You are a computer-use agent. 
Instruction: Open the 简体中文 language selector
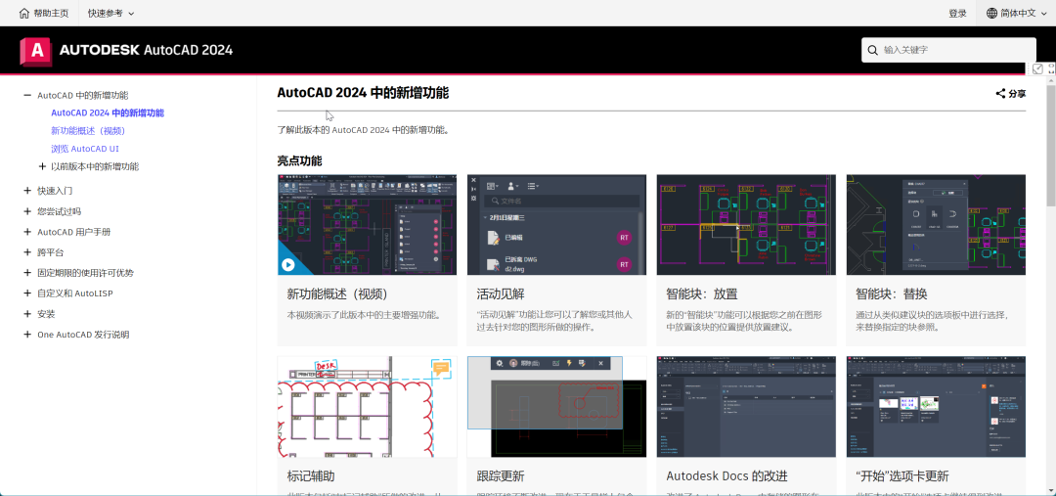pyautogui.click(x=1015, y=14)
